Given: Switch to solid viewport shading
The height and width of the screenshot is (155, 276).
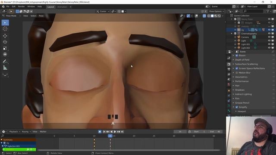Looking at the screenshot, I should pos(212,16).
